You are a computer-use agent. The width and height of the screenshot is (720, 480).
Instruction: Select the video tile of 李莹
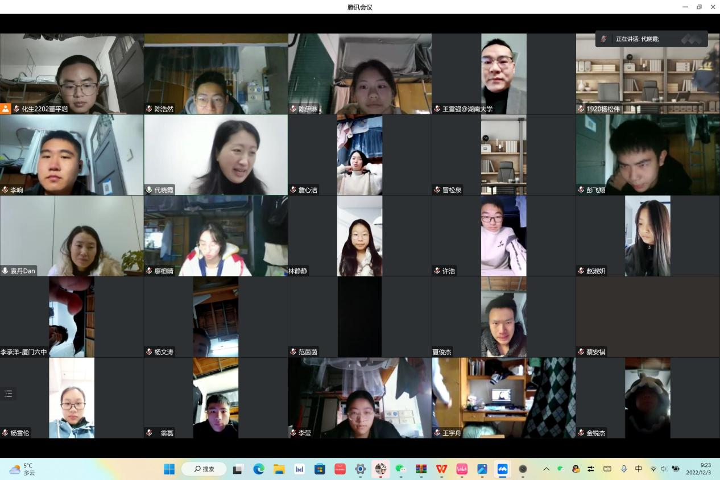tap(359, 398)
